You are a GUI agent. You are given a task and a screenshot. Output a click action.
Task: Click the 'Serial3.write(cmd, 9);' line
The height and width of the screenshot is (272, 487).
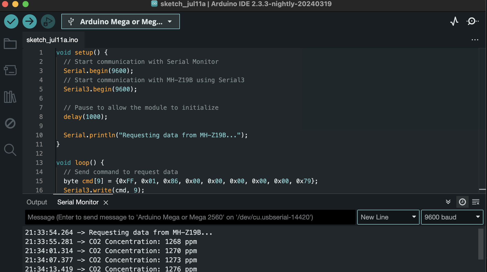(x=104, y=190)
